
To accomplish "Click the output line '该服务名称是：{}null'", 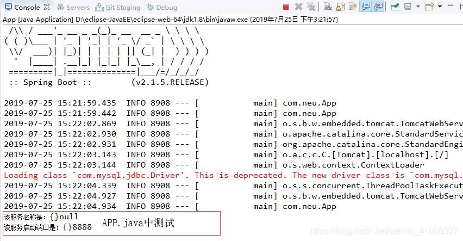I will 41,217.
